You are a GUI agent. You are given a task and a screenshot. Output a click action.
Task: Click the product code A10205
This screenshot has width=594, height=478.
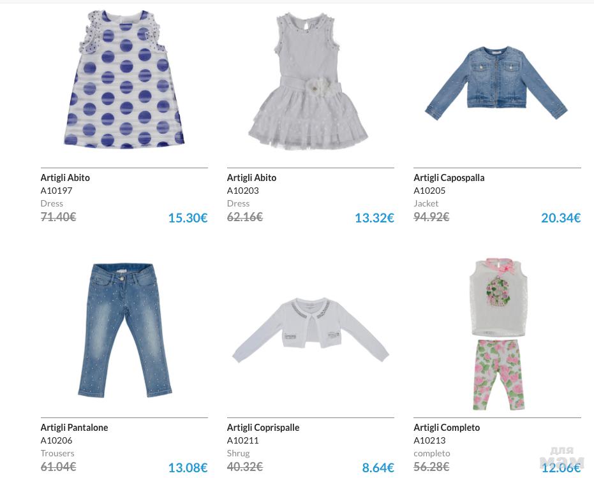pyautogui.click(x=429, y=191)
